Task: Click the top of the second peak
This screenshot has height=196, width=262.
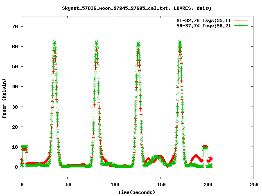Action: [97, 42]
